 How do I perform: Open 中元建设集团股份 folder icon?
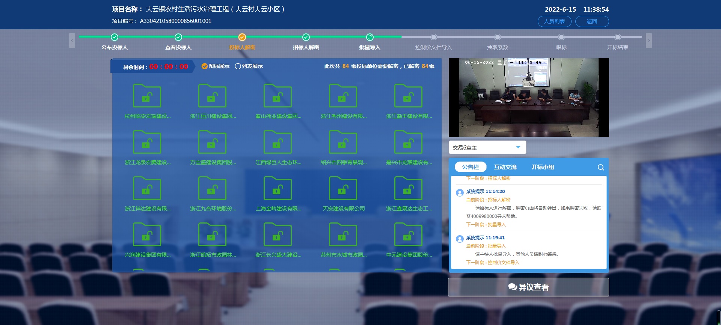click(x=409, y=235)
